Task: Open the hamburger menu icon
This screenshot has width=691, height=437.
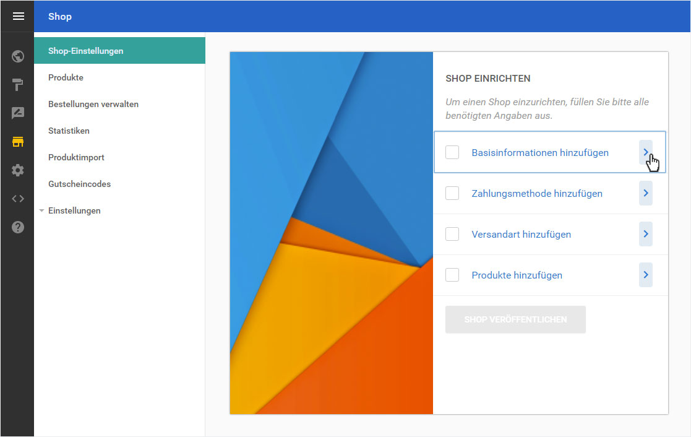Action: pos(18,16)
